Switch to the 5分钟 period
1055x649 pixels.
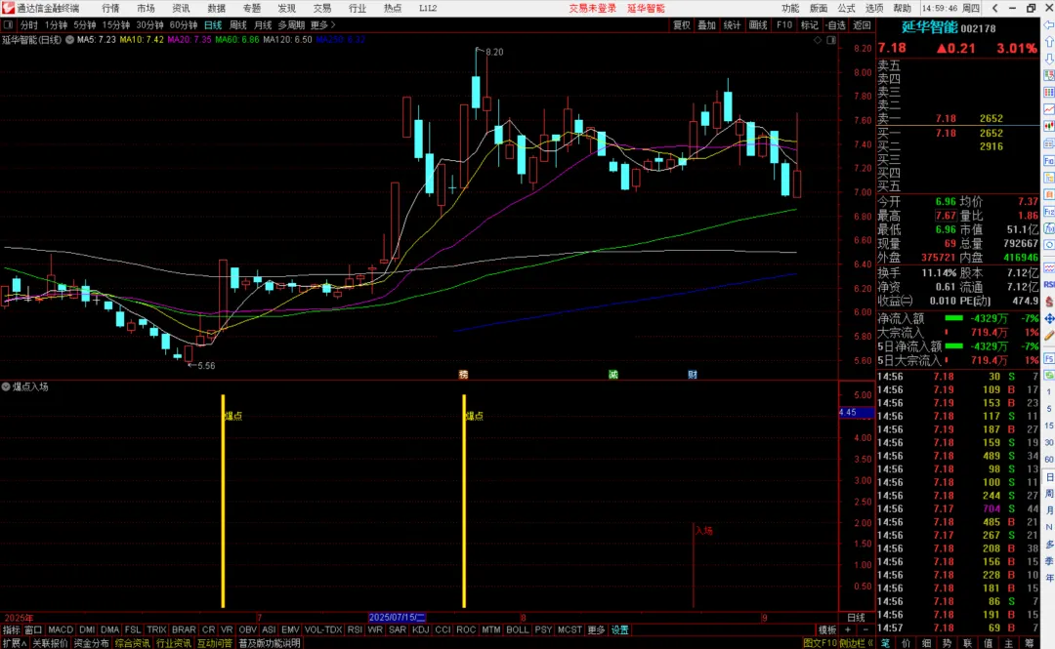[x=85, y=25]
